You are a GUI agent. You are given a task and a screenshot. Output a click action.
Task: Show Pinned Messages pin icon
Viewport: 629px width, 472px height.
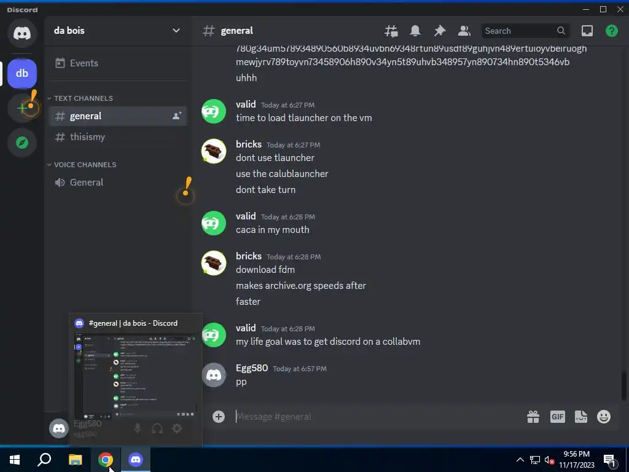coord(440,31)
